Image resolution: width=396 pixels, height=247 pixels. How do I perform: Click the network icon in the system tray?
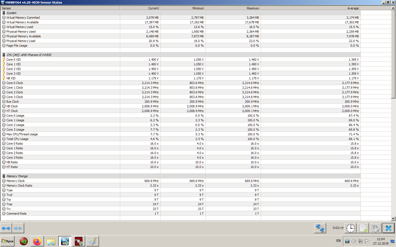[360, 241]
